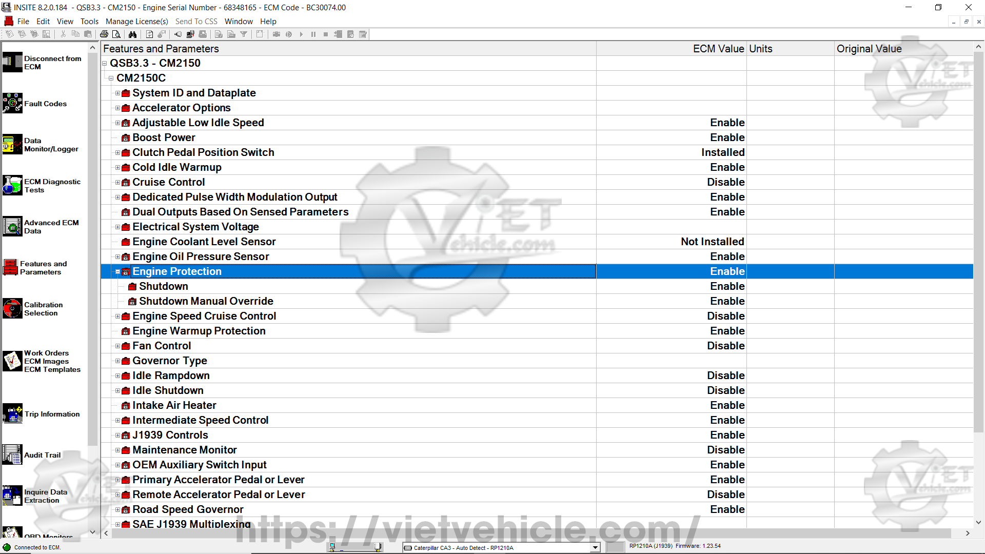
Task: Open Trip Information sidebar icon
Action: [13, 414]
